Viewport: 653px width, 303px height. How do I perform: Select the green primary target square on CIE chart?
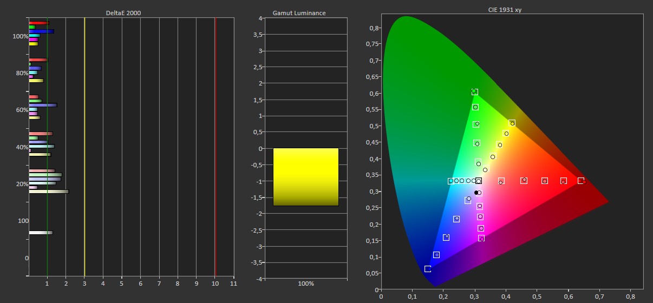[x=475, y=92]
